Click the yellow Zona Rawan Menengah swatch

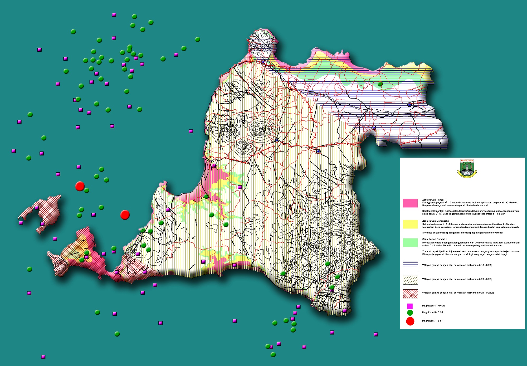click(410, 224)
